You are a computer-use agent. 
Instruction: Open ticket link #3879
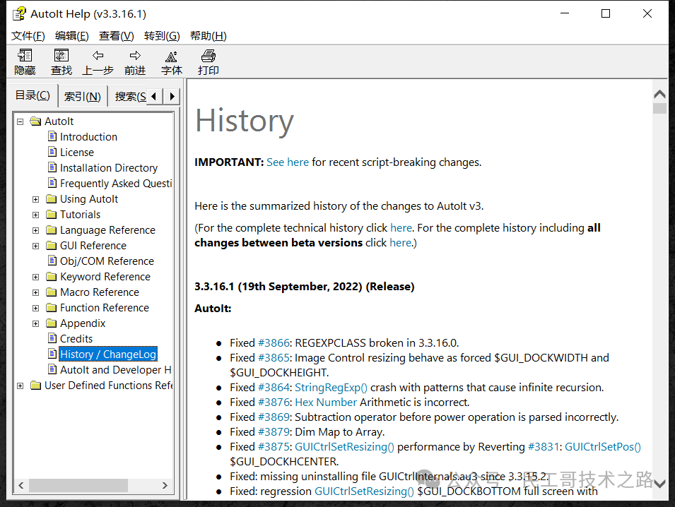coord(274,431)
